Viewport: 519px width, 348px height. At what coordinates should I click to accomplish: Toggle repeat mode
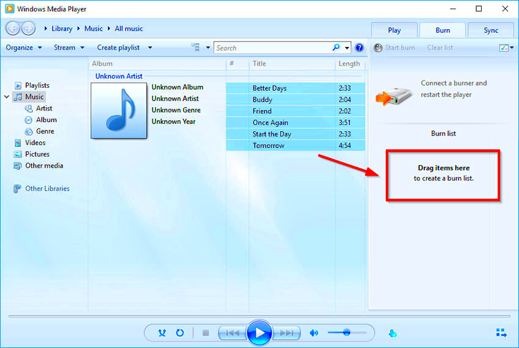click(x=180, y=333)
